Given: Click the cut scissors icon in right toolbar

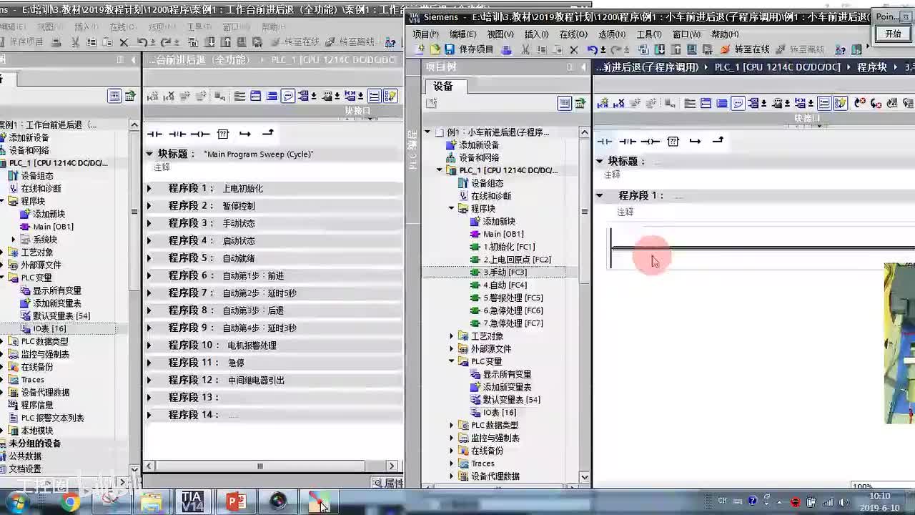Looking at the screenshot, I should (525, 49).
